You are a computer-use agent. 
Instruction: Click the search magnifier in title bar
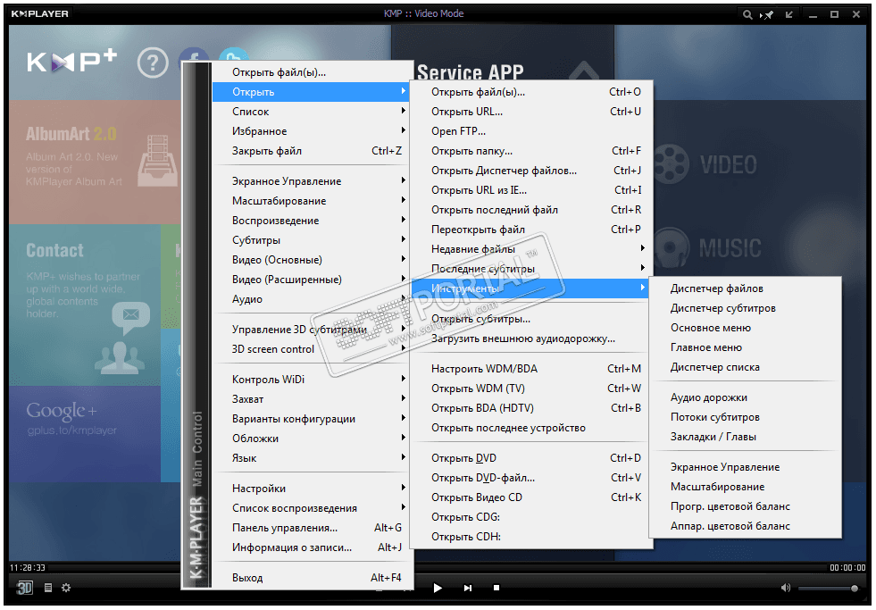pyautogui.click(x=747, y=14)
